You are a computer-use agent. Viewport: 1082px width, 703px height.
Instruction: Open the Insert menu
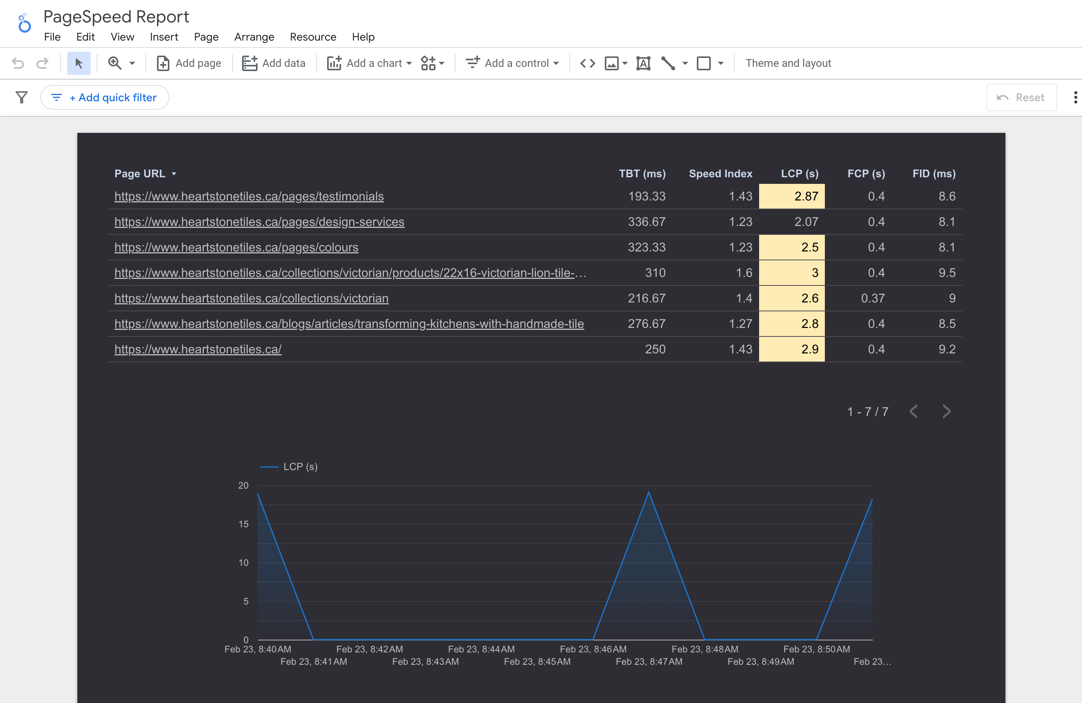164,37
